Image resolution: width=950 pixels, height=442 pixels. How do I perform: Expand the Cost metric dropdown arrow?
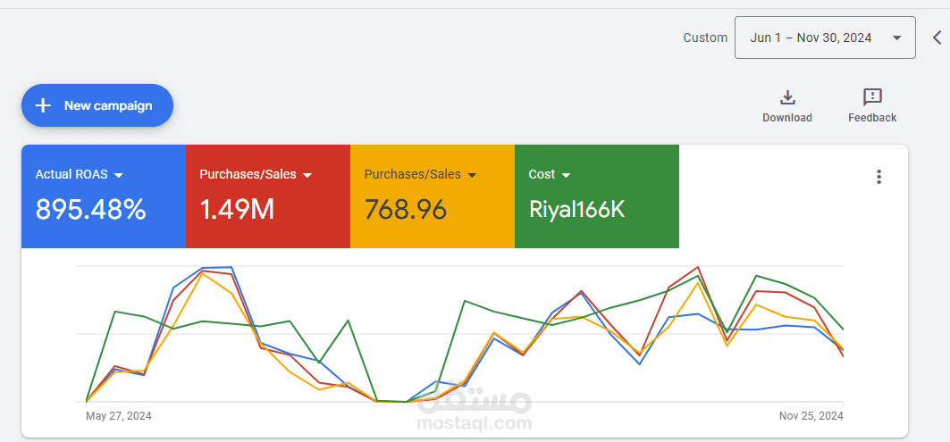(x=566, y=175)
